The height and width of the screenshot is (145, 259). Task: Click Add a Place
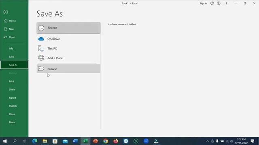click(68, 58)
